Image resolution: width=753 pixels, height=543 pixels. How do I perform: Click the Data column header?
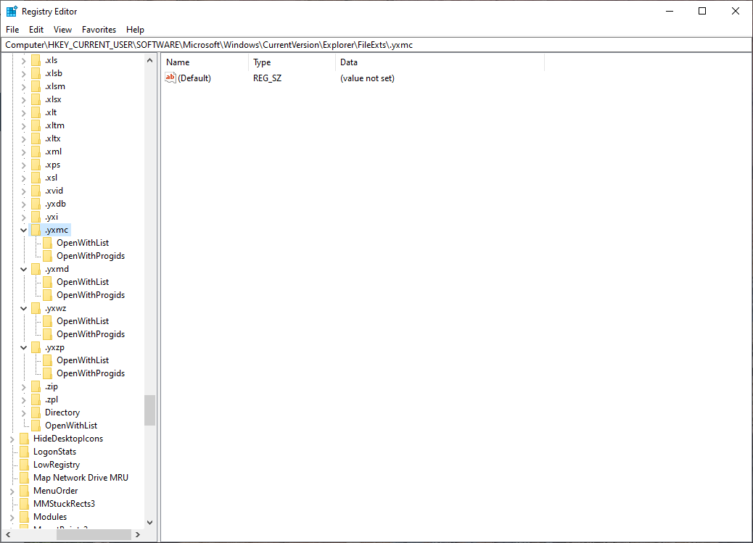[349, 62]
